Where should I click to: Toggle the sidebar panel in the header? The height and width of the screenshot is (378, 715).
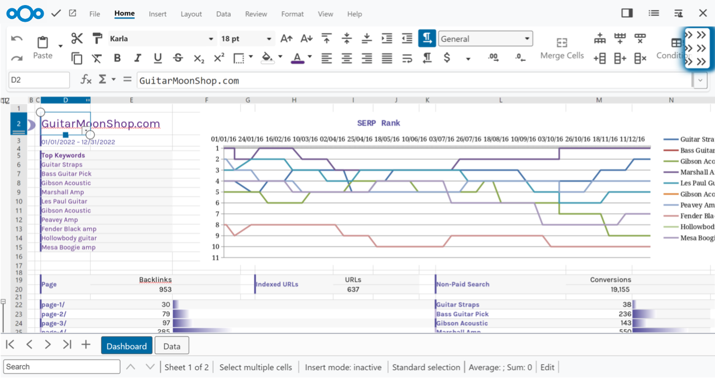coord(627,13)
